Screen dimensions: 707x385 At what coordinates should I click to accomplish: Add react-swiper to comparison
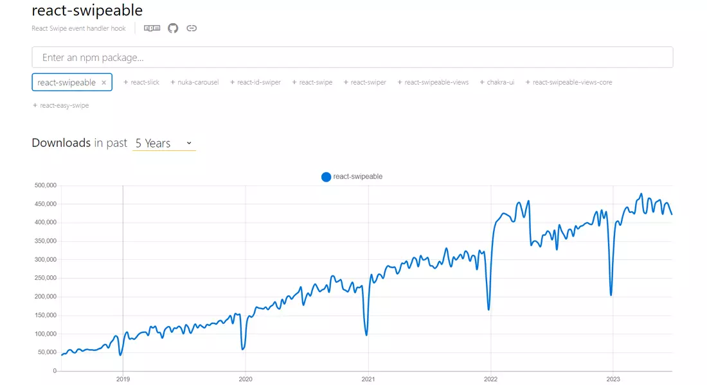(x=365, y=82)
